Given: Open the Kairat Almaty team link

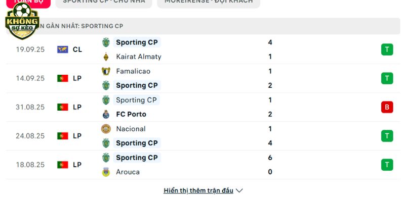Looking at the screenshot, I should coord(139,57).
